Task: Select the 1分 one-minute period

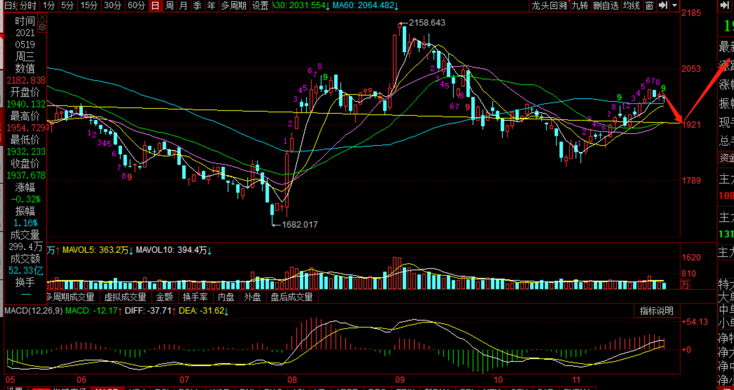Action: click(x=49, y=6)
